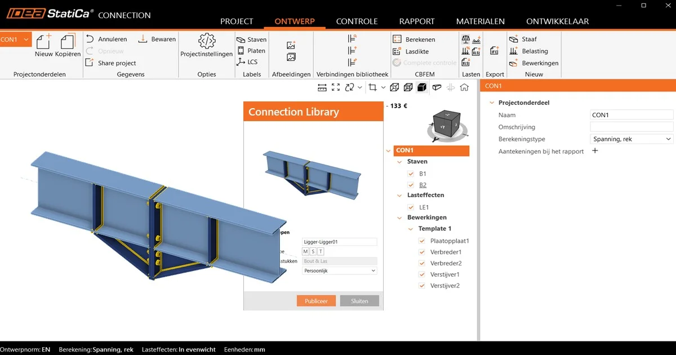The image size is (676, 355).
Task: Click the upper Afbeeldingen add-picture icon
Action: pyautogui.click(x=291, y=45)
